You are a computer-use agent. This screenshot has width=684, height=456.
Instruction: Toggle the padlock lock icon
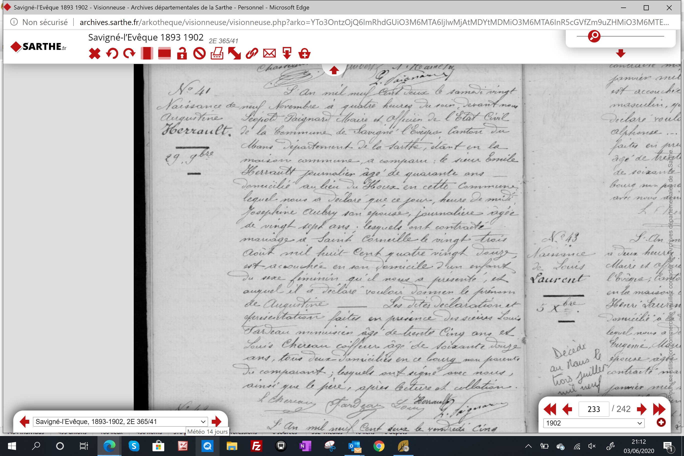click(x=182, y=53)
